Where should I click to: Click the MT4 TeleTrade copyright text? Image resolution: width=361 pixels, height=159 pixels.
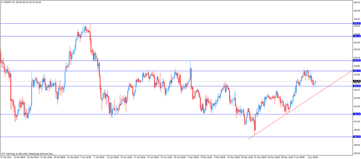(x=27, y=154)
